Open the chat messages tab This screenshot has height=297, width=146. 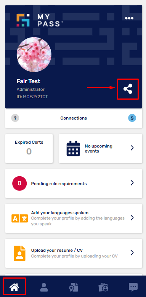pos(133,287)
